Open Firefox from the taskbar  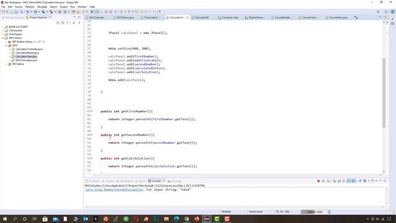[x=197, y=219]
